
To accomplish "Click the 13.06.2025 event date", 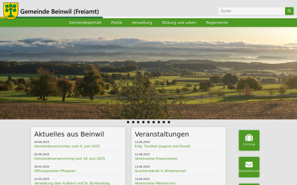I will click(x=142, y=167).
